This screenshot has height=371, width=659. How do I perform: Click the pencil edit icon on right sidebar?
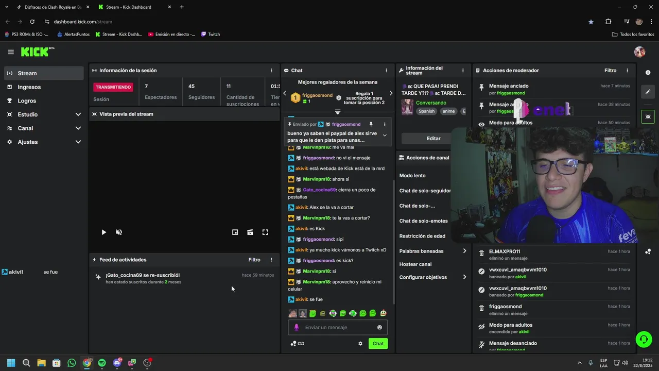[x=648, y=92]
